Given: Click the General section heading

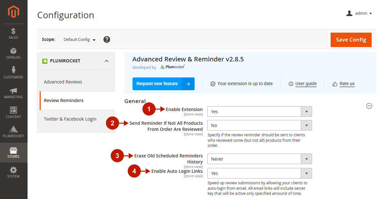Looking at the screenshot, I should pyautogui.click(x=135, y=101).
